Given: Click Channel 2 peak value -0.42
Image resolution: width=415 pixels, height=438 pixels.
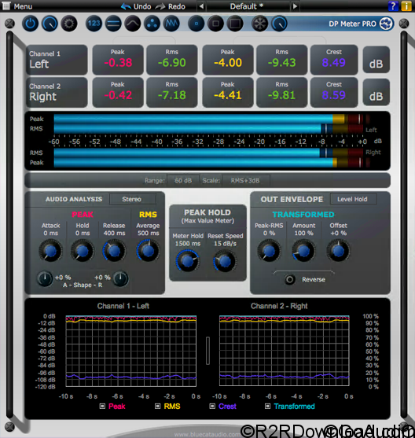Looking at the screenshot, I should click(x=118, y=95).
